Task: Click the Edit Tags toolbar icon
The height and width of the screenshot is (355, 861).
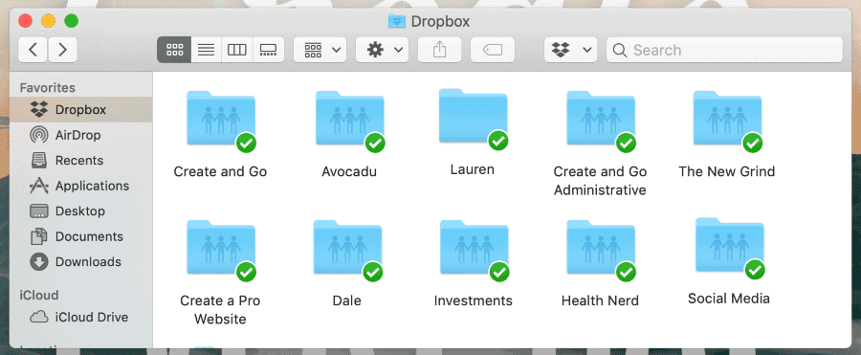Action: (493, 50)
